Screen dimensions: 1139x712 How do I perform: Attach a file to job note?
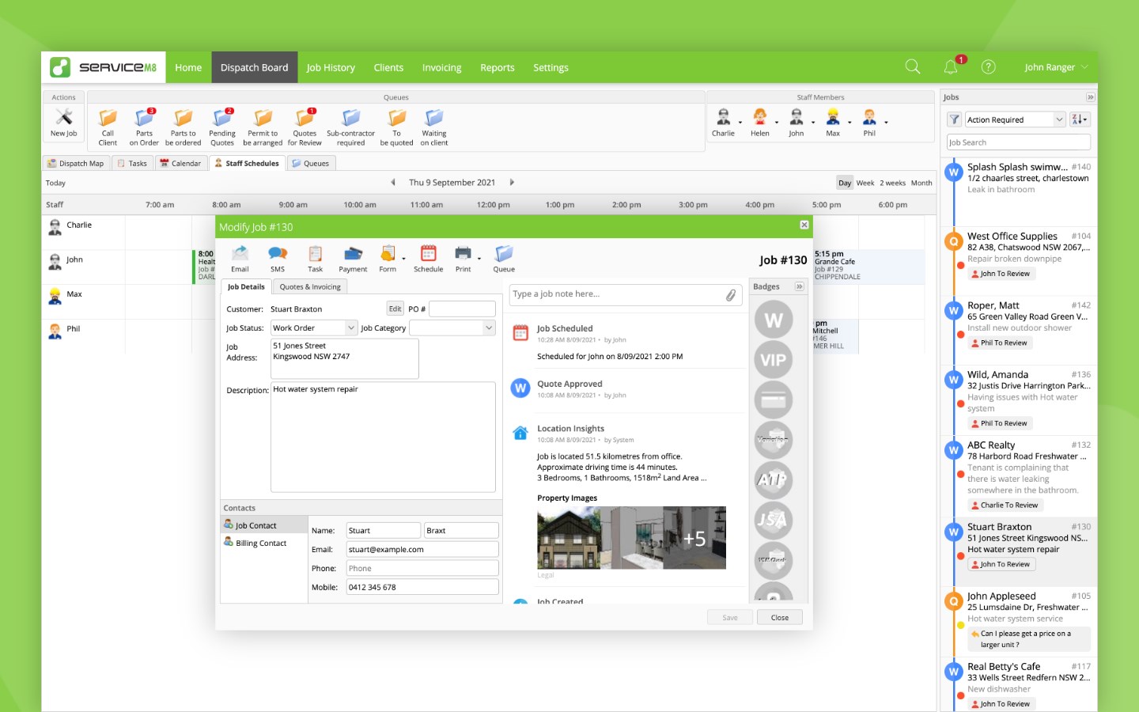click(731, 295)
